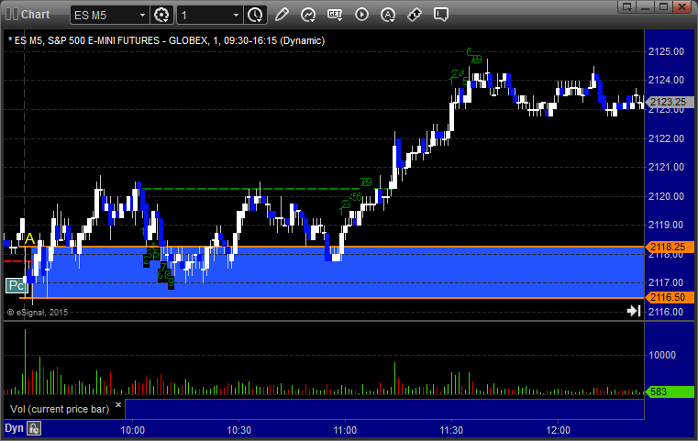The height and width of the screenshot is (441, 698).
Task: Click the tallest green volume bar
Action: click(25, 362)
